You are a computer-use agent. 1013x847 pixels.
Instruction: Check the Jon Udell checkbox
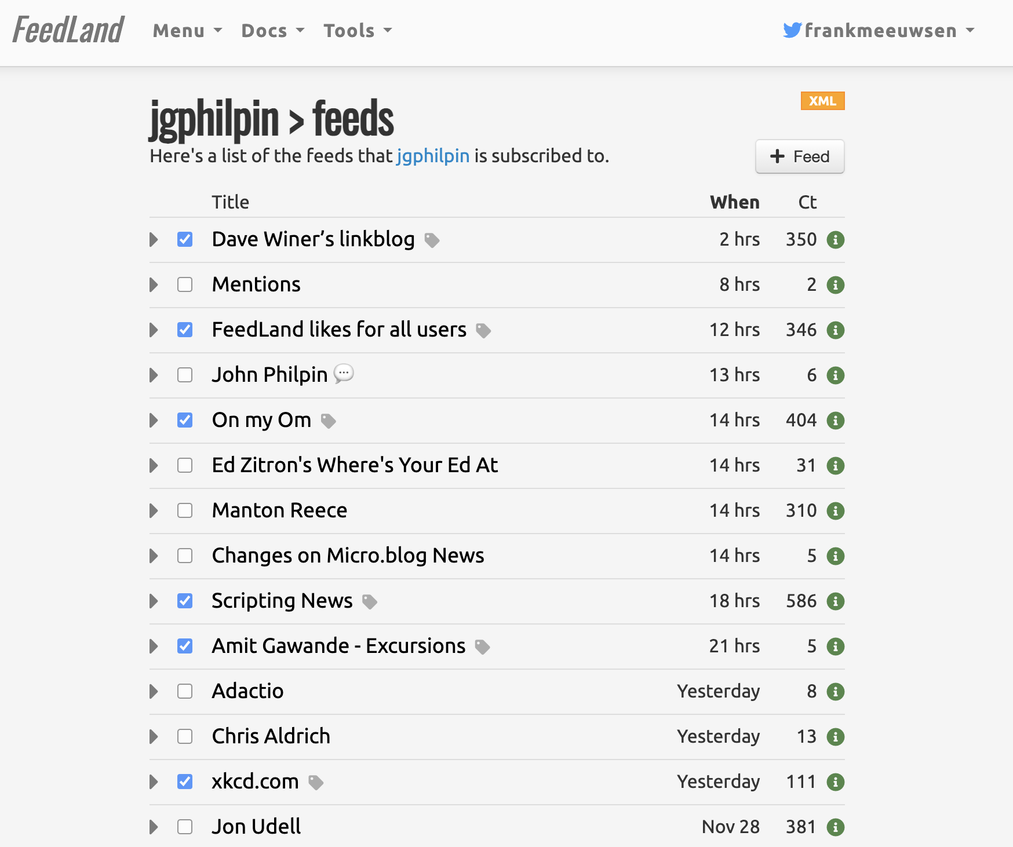click(185, 827)
